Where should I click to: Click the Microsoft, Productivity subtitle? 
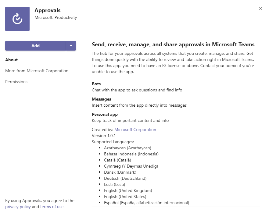(56, 17)
